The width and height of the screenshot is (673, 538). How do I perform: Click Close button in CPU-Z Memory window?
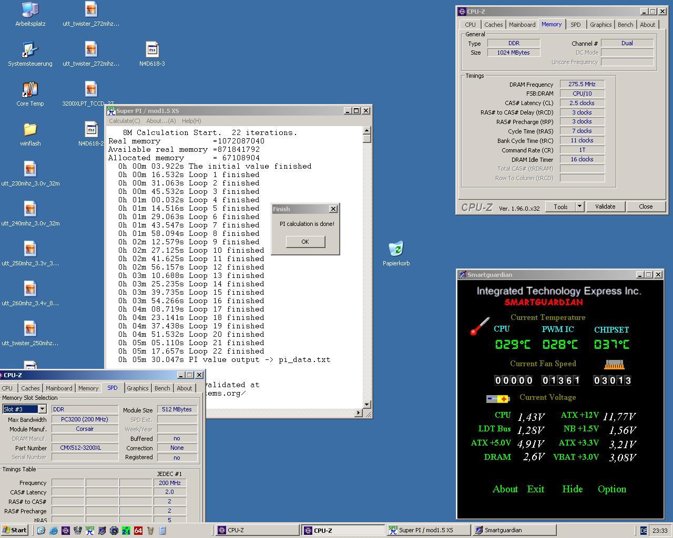point(646,206)
